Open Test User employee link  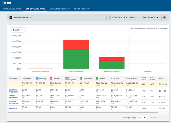click(x=13, y=108)
